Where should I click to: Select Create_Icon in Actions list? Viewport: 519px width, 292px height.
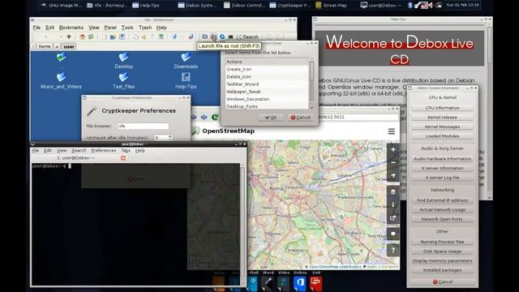tap(267, 69)
